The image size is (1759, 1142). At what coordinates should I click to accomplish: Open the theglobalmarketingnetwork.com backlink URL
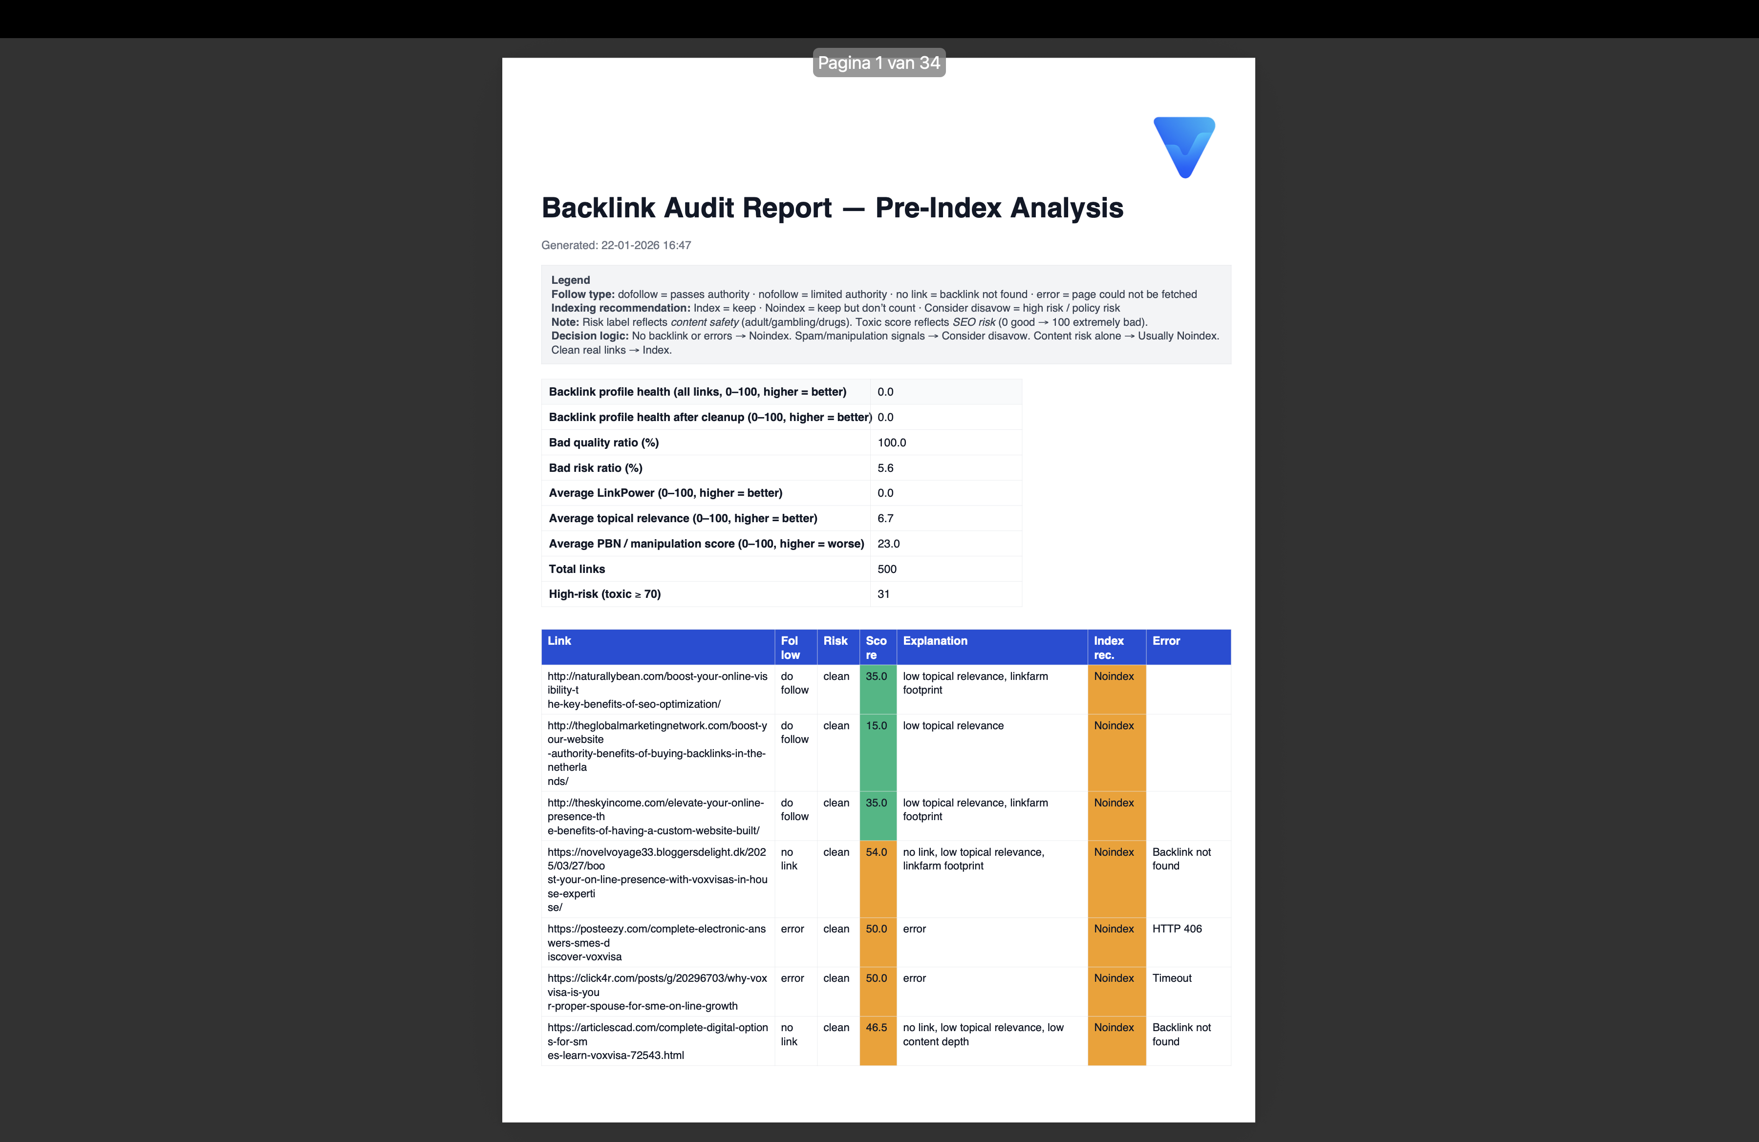click(x=657, y=725)
